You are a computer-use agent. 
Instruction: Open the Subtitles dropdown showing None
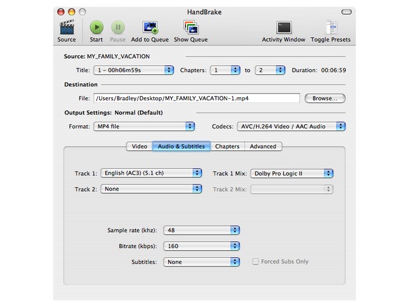201,262
